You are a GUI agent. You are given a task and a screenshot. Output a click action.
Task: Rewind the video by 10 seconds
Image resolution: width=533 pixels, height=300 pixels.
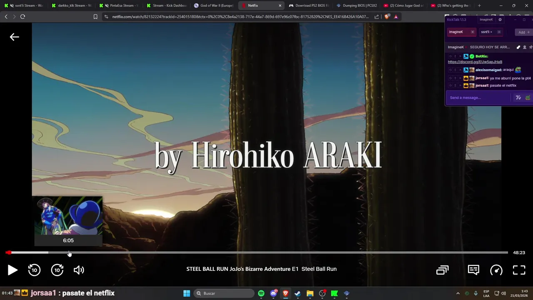(x=34, y=270)
